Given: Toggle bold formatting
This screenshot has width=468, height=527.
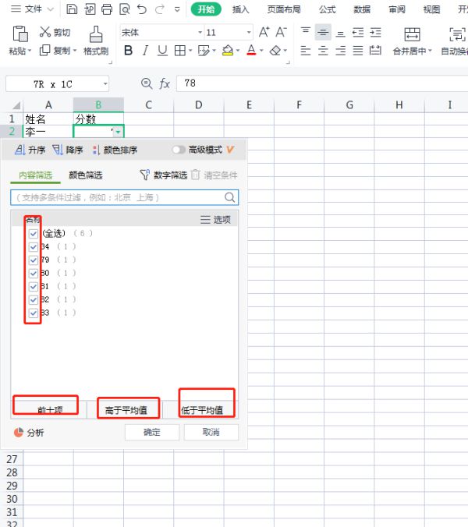Looking at the screenshot, I should pos(128,51).
